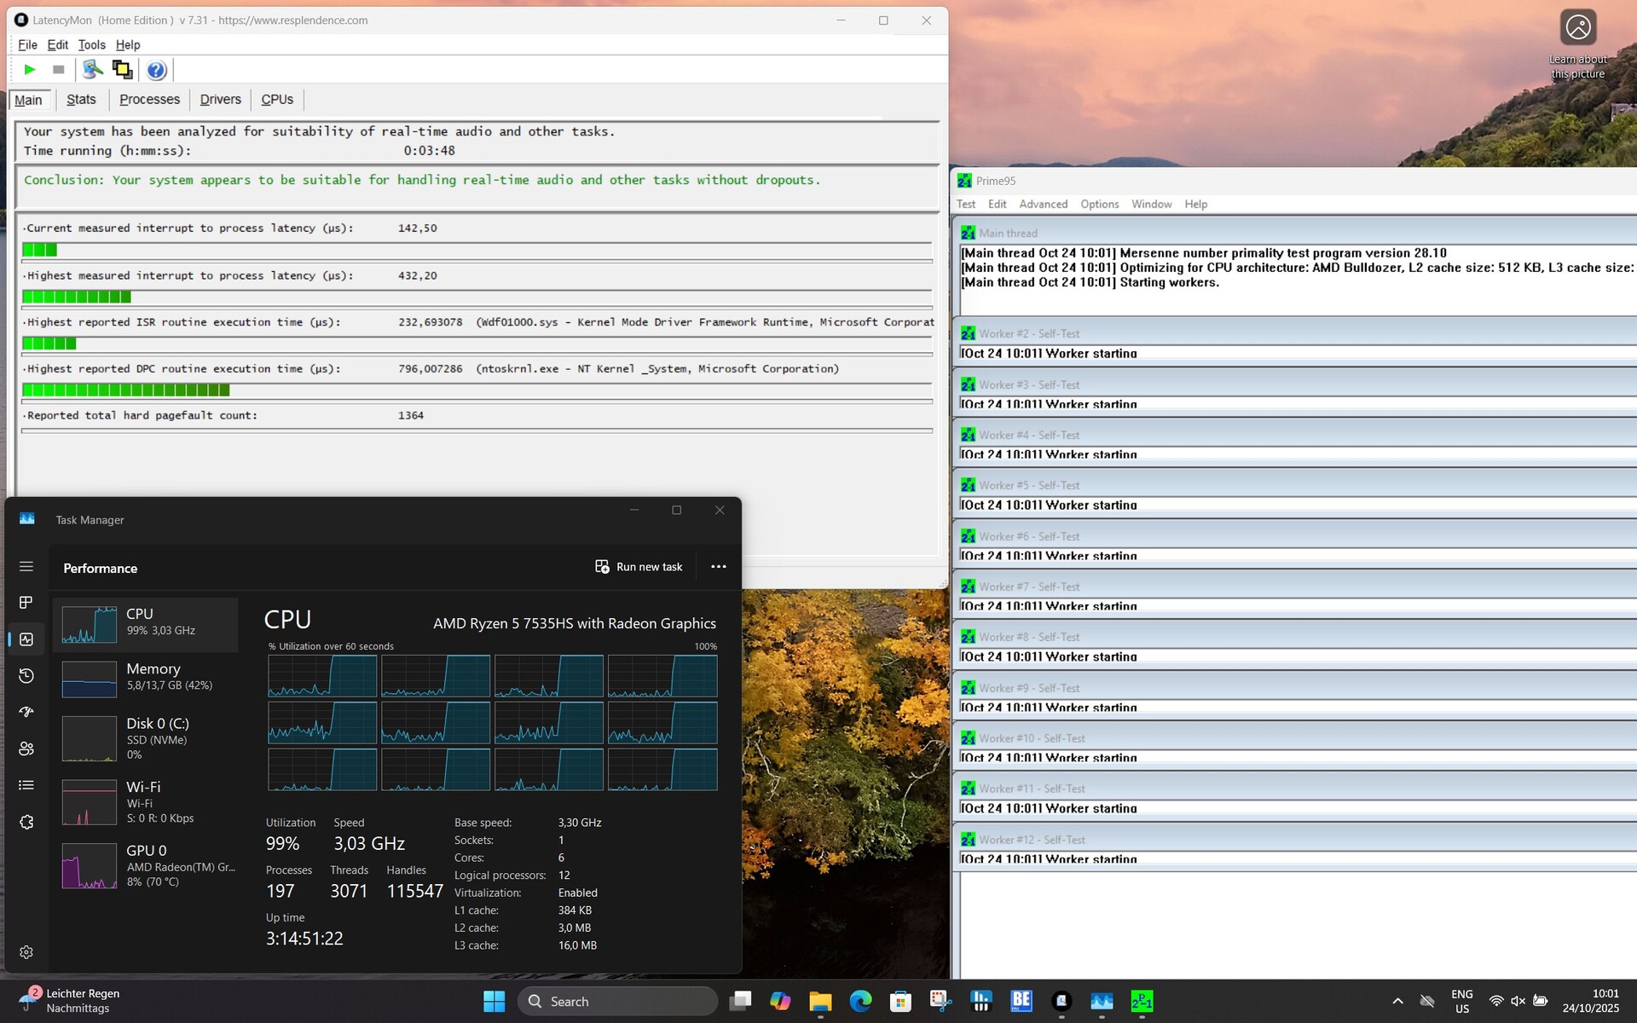Open Task Manager Users page
The width and height of the screenshot is (1637, 1023).
click(x=26, y=748)
